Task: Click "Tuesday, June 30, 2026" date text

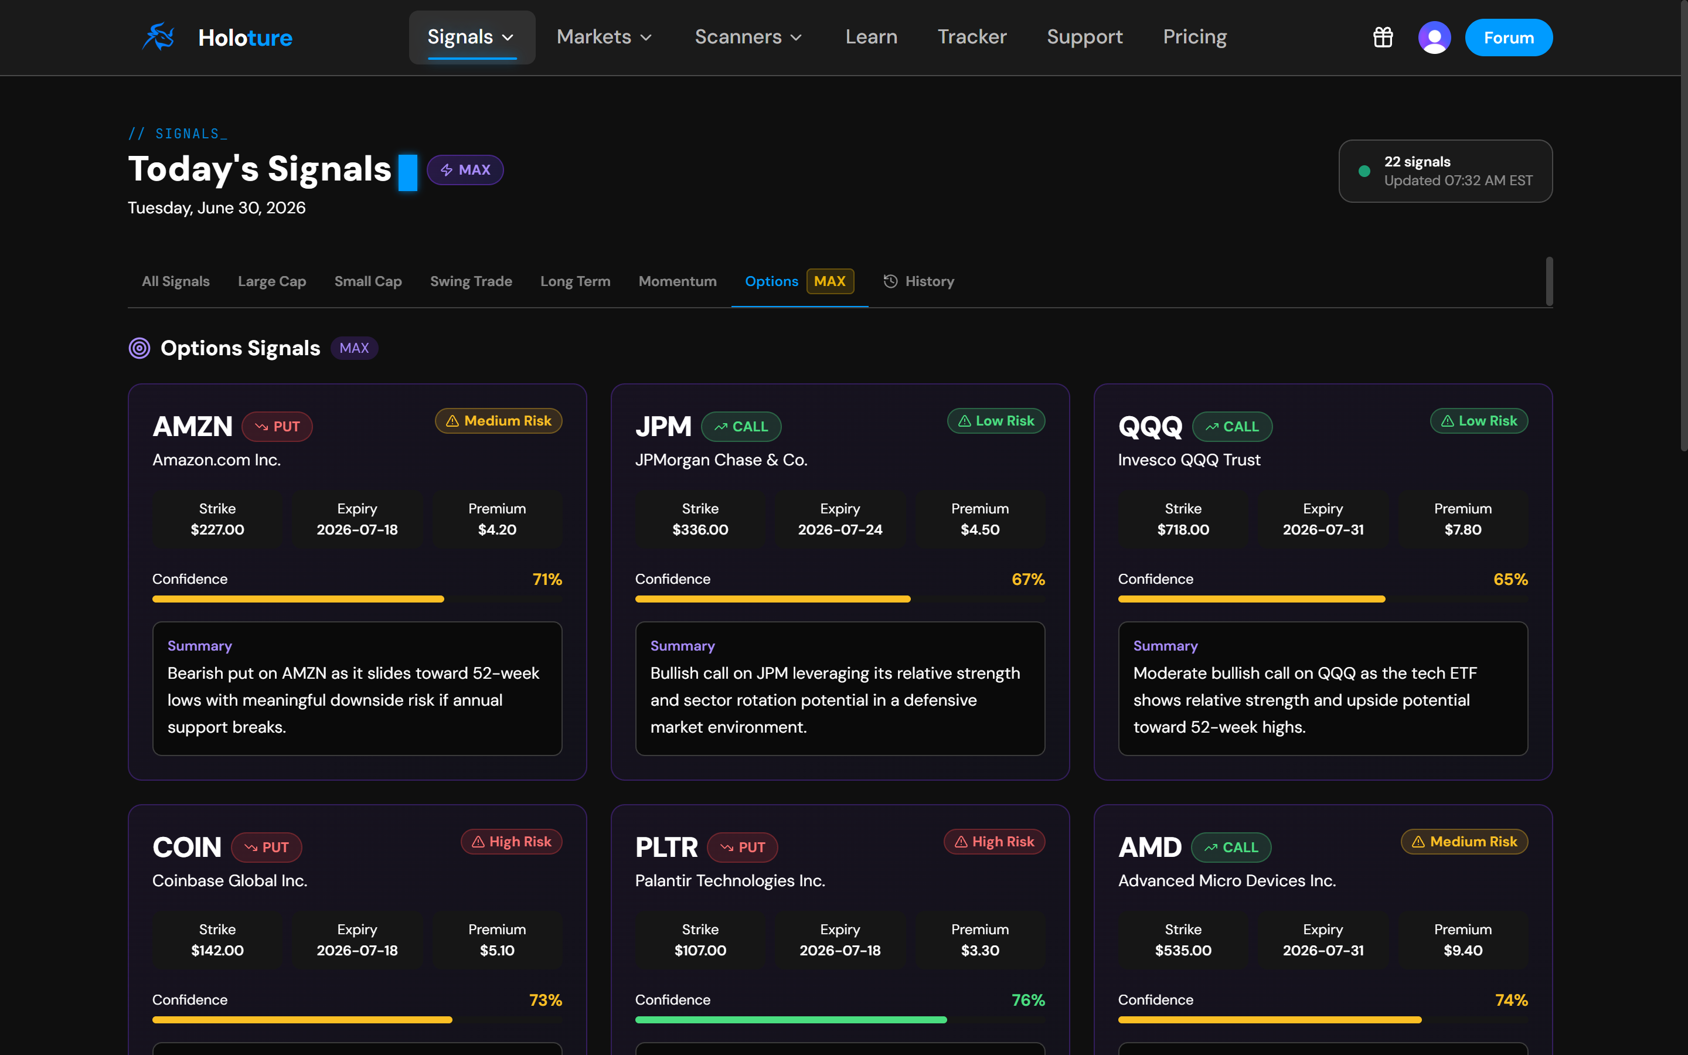Action: tap(217, 208)
